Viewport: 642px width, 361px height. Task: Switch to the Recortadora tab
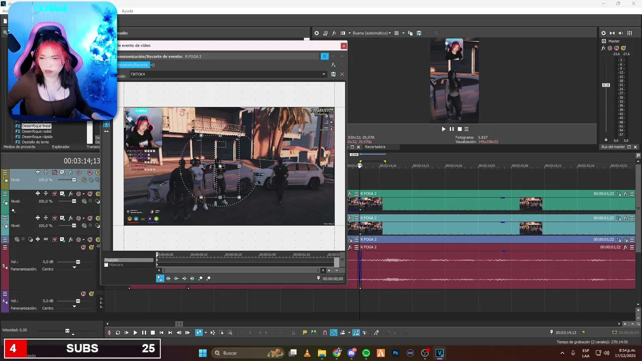point(375,147)
